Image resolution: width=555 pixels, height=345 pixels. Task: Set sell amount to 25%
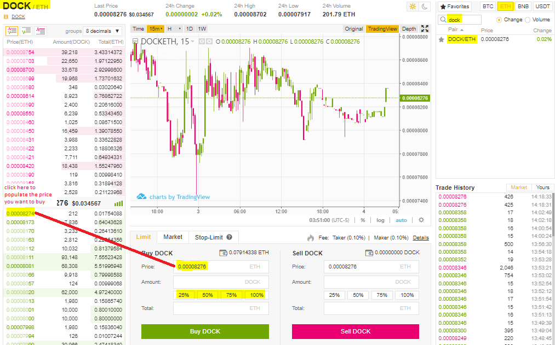[334, 295]
